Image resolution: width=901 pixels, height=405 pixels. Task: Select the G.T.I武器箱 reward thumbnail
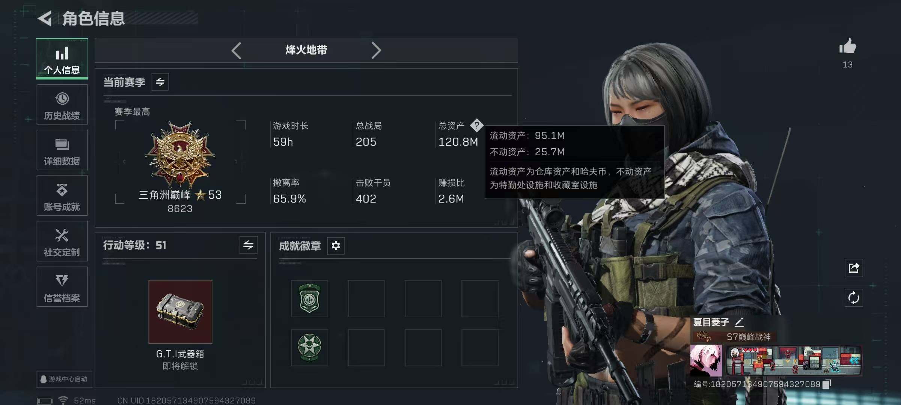pos(180,312)
